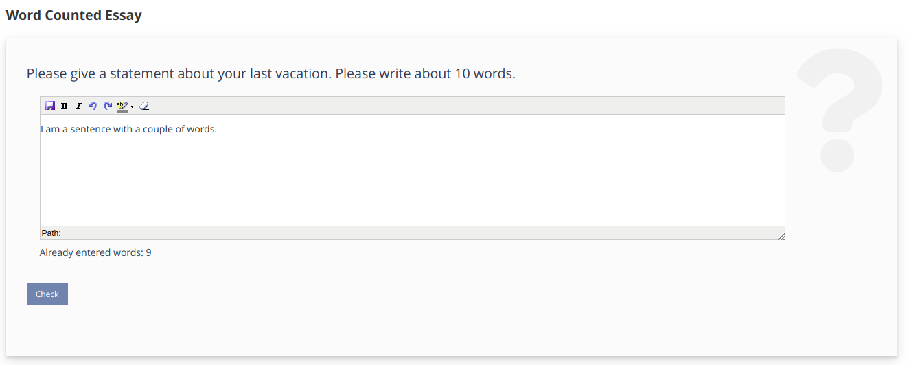Click the remove formatting eraser icon
The height and width of the screenshot is (365, 909).
click(144, 106)
